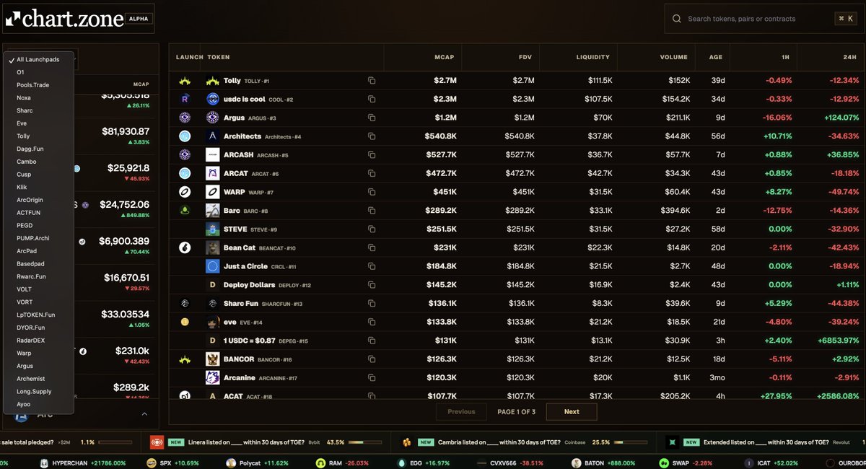Copy the Just a Circle contract address
This screenshot has width=866, height=469.
(372, 266)
